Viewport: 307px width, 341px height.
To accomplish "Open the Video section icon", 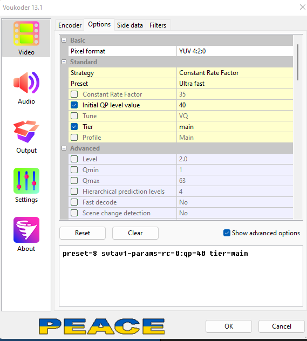I will pos(26,33).
